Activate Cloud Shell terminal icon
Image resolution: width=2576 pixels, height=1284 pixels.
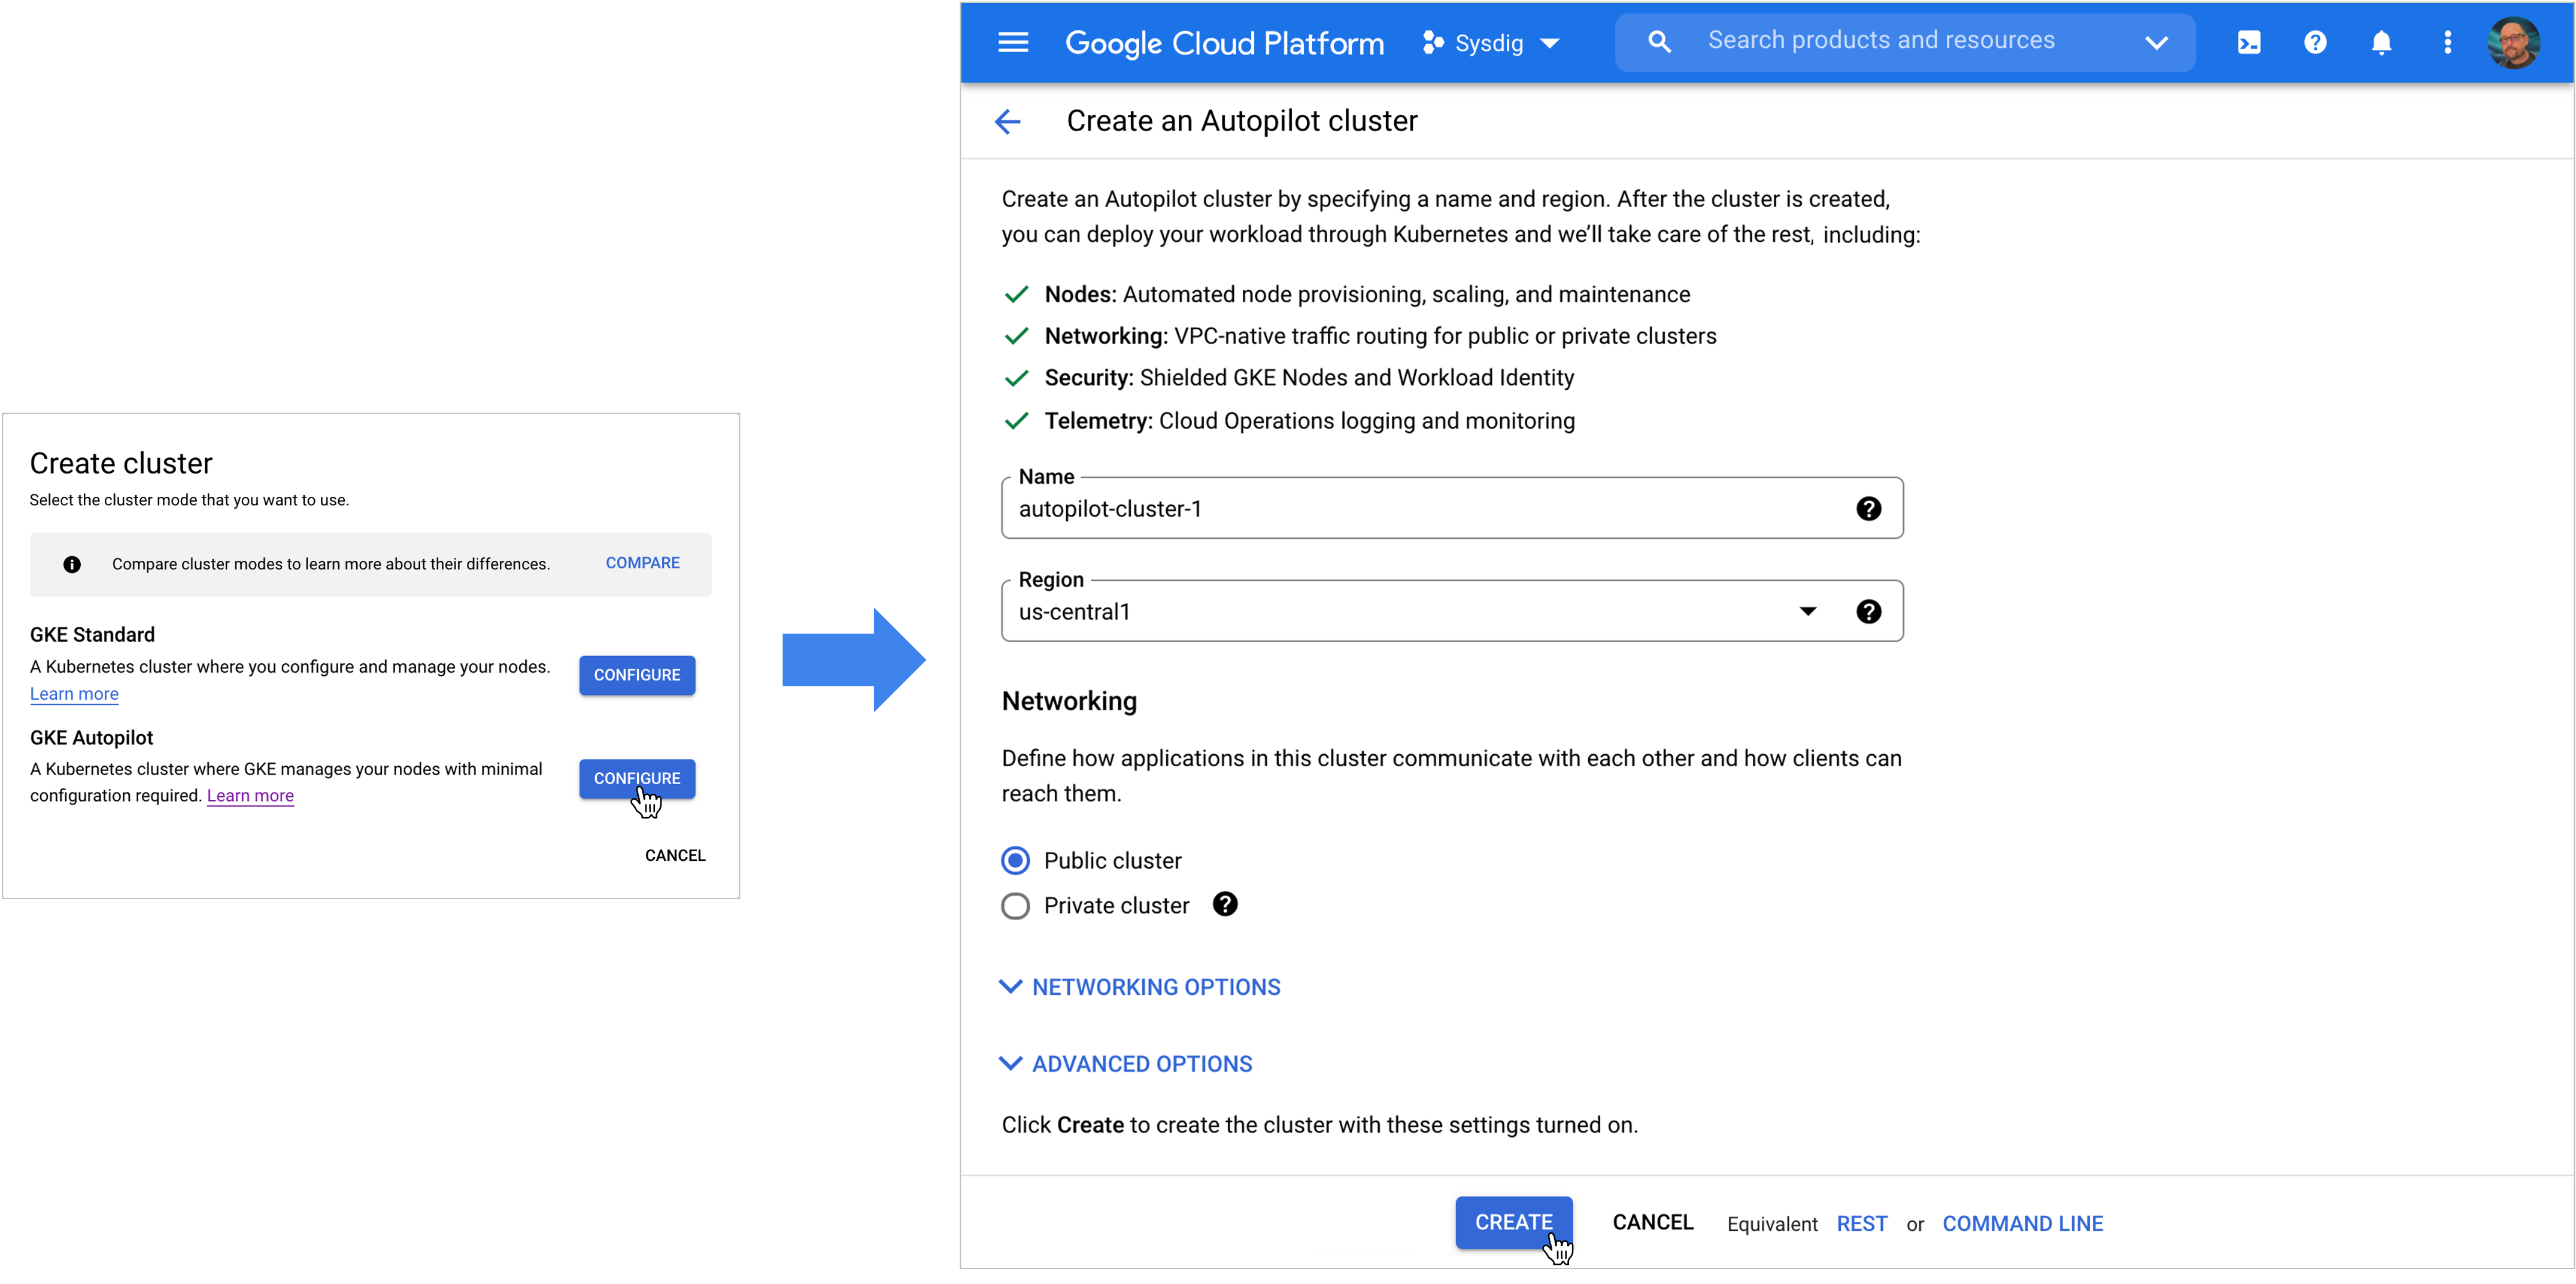click(2248, 42)
